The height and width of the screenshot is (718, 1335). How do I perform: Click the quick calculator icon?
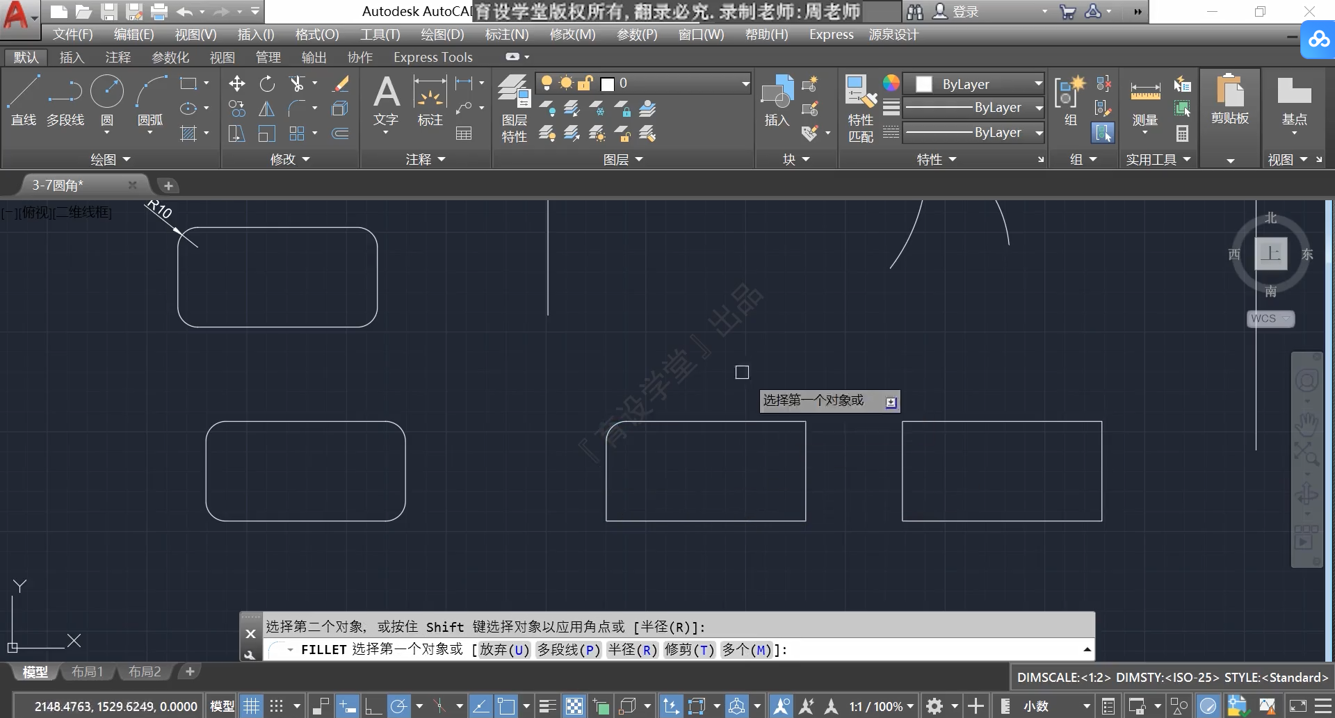pyautogui.click(x=1182, y=133)
